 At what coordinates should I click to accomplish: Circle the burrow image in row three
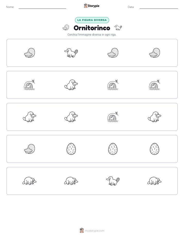113,117
